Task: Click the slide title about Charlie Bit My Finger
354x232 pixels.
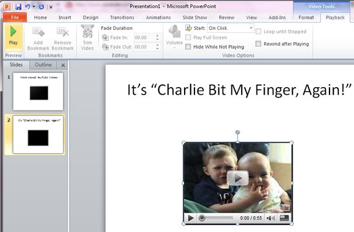Action: coord(240,90)
